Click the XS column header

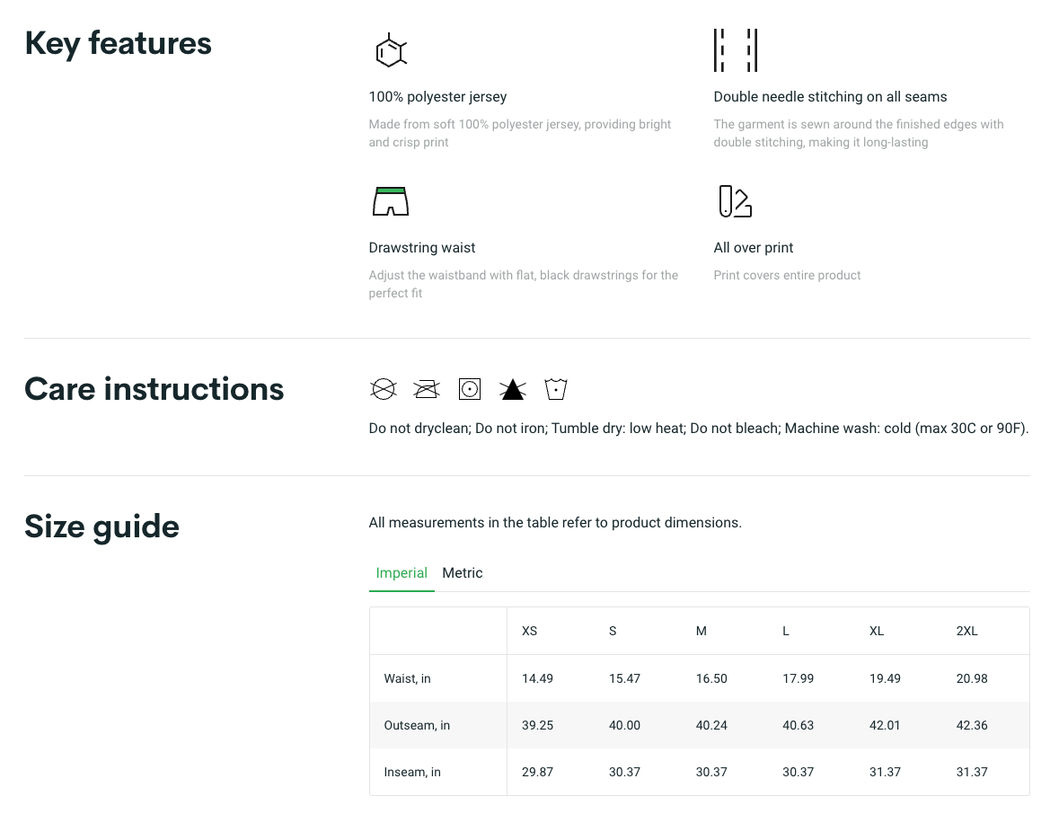pos(530,632)
